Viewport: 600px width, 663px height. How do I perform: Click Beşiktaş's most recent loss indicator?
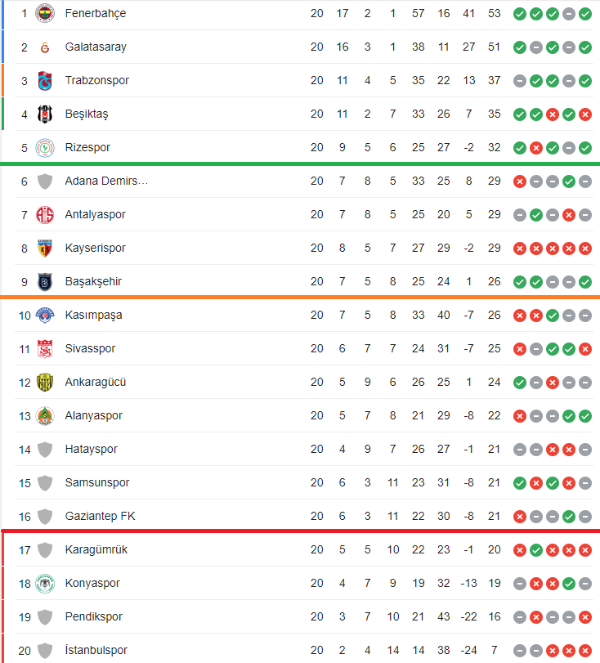[584, 114]
